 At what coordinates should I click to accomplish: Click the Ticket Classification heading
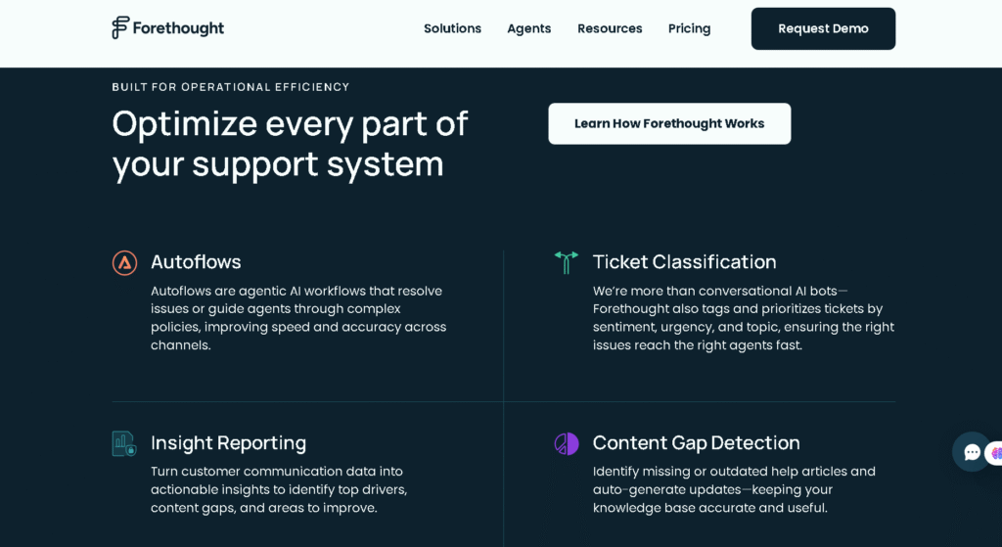(x=684, y=262)
